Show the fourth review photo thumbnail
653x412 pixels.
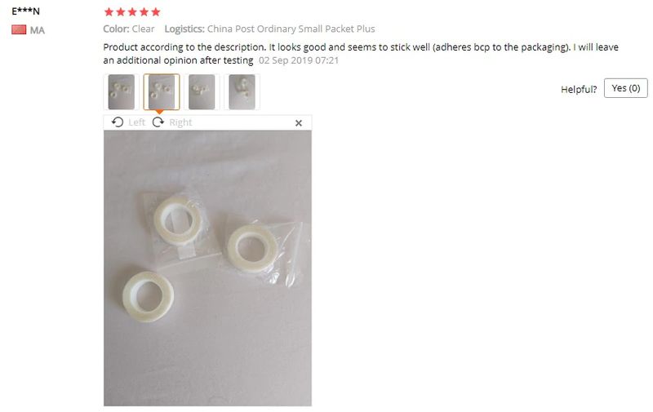[242, 92]
